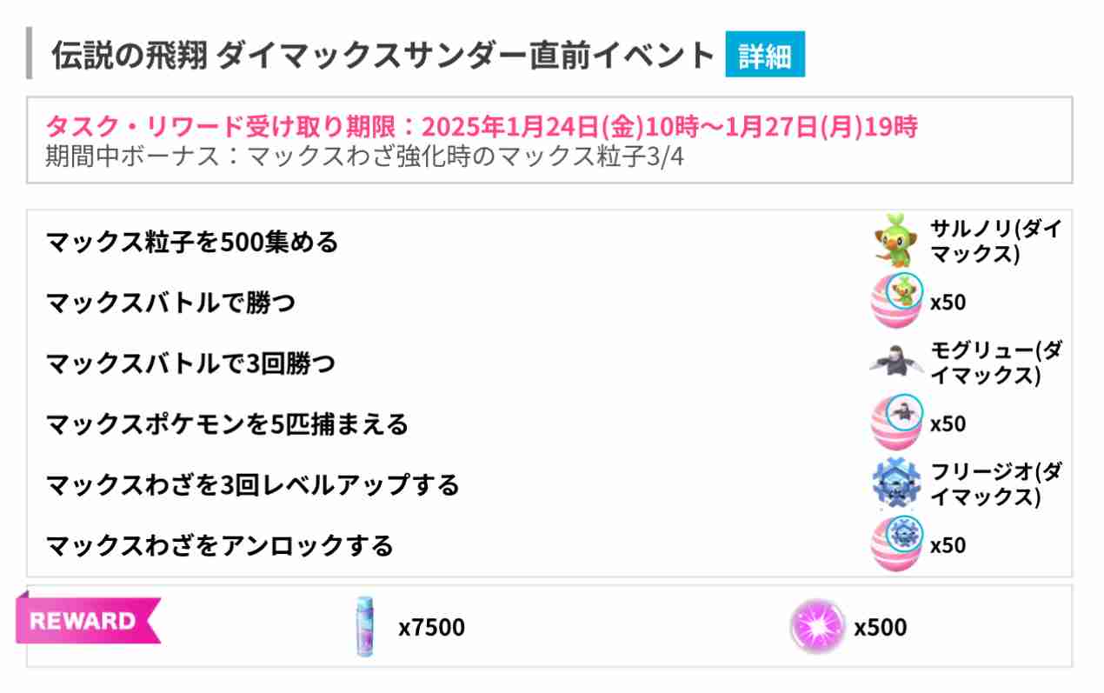Screen dimensions: 1104x693
Task: Click the サルノリ(ダイマックス) reward label
Action: pos(996,242)
